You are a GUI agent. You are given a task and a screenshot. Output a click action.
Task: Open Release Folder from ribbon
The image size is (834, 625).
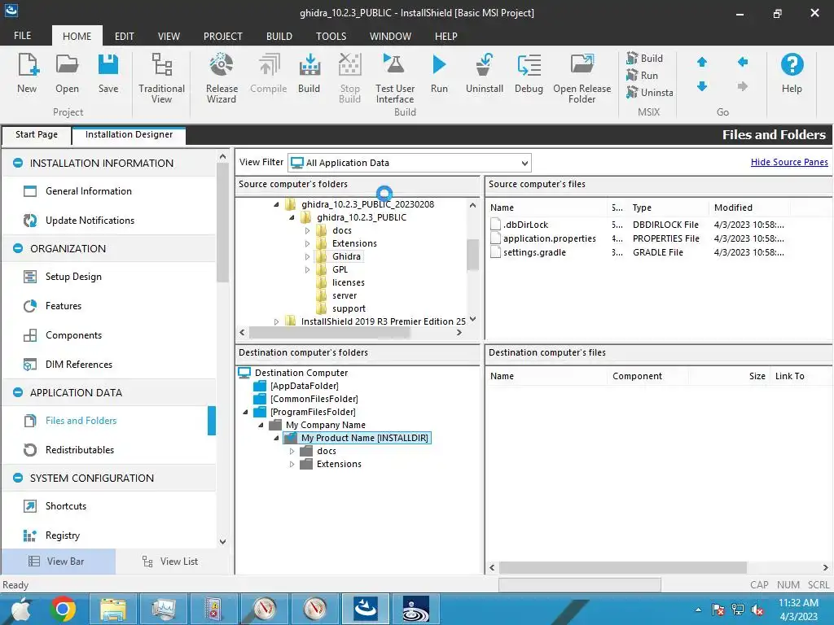point(582,78)
